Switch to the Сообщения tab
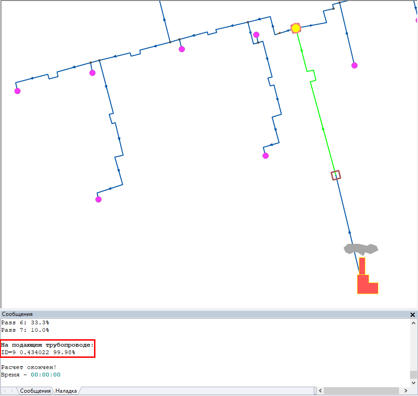The width and height of the screenshot is (418, 396). tap(35, 391)
